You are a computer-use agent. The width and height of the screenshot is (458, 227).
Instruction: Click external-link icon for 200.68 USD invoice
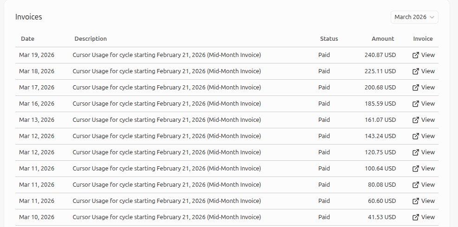[415, 88]
